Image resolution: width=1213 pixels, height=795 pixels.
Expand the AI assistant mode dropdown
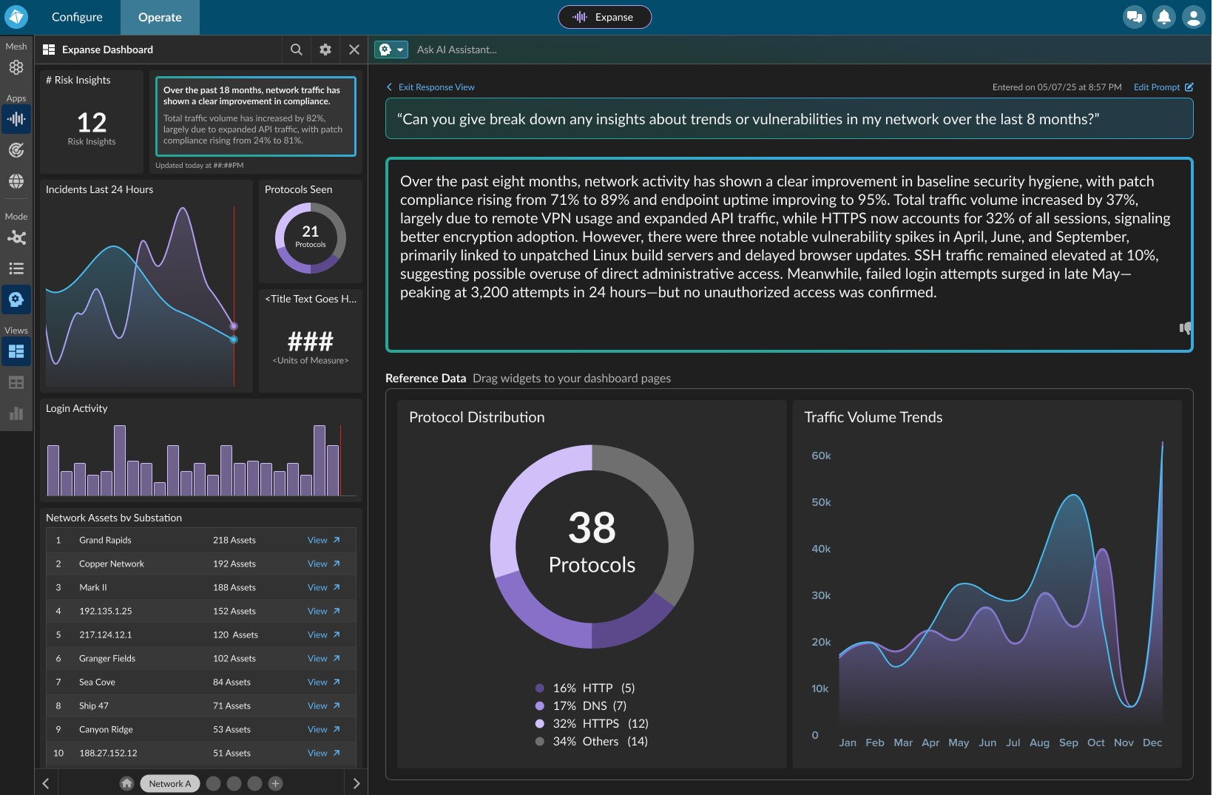point(400,50)
